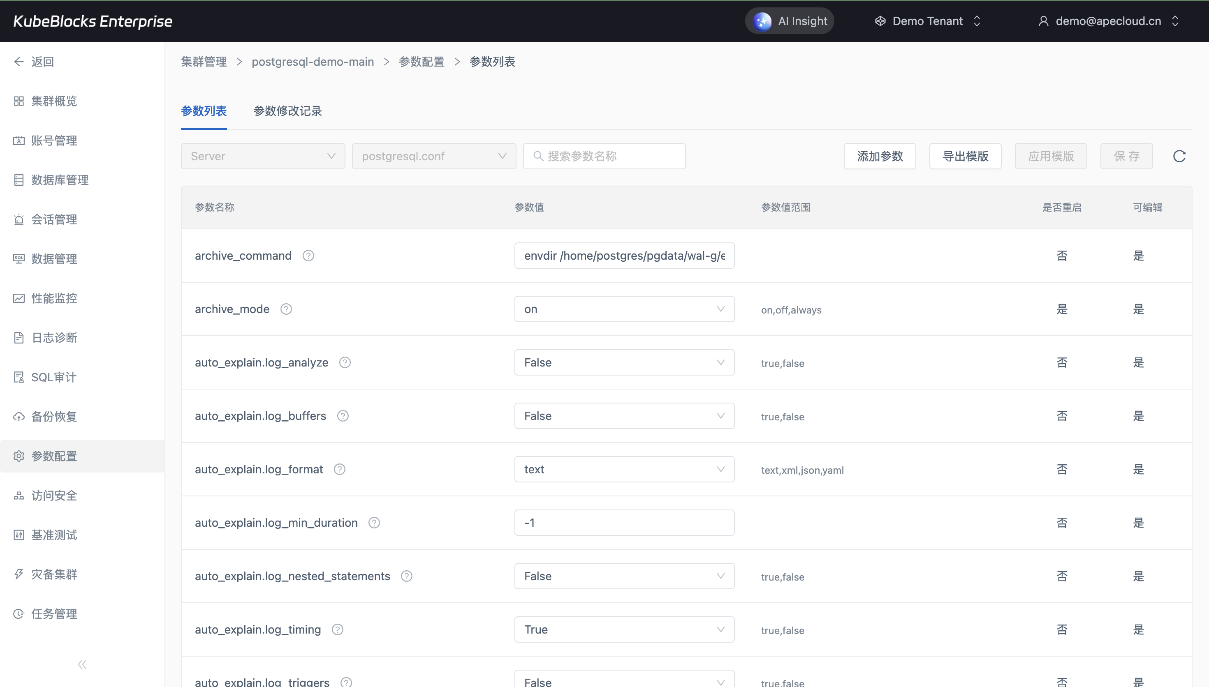Switch to the 参数修改记录 tab

coord(287,111)
